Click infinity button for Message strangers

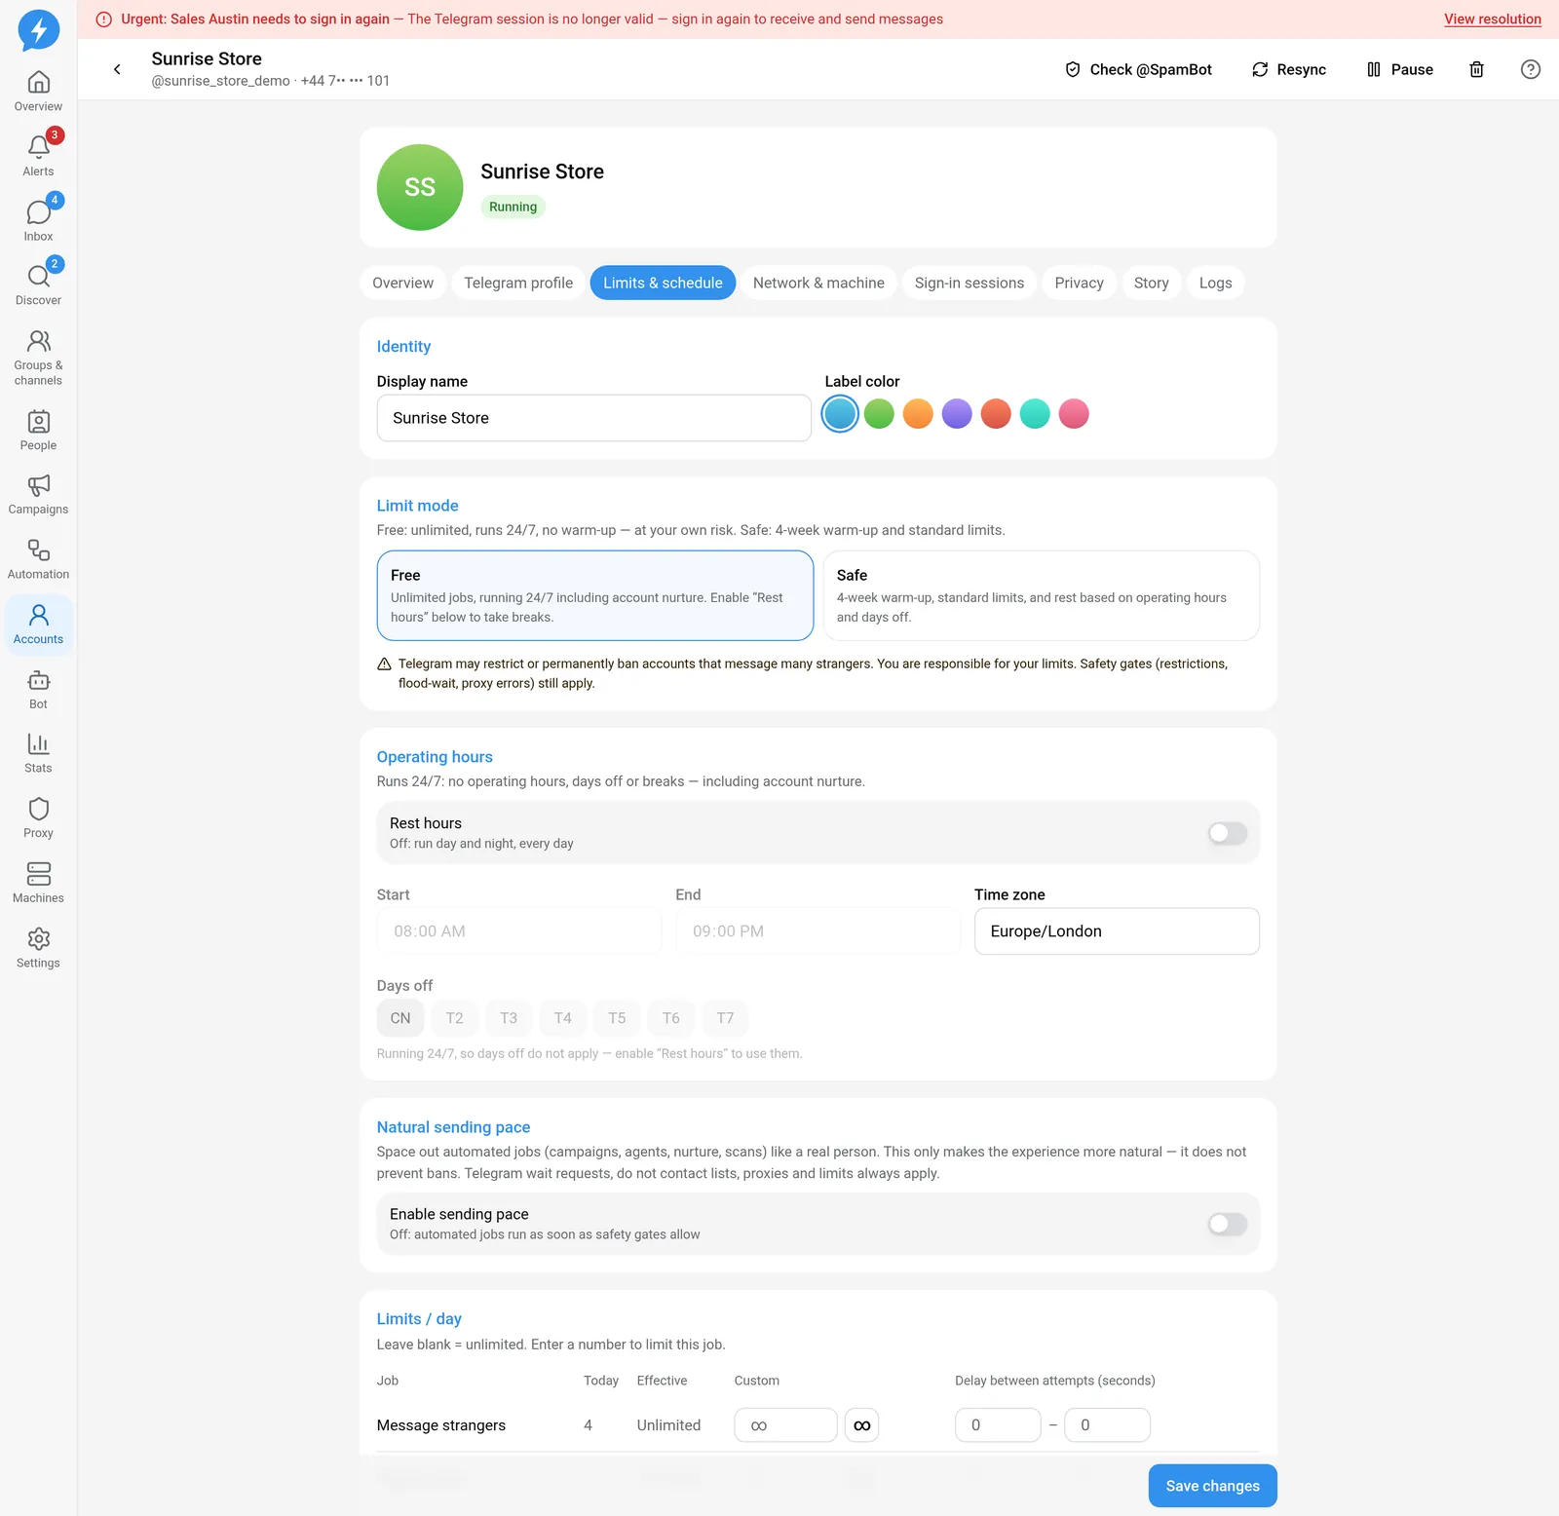tap(861, 1425)
